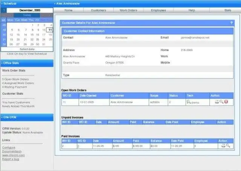Open the www.citecrm.com link
241x171 pixels.
click(x=14, y=155)
